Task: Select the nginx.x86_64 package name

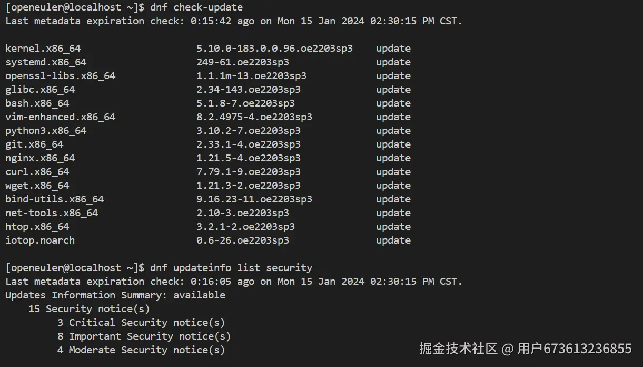Action: click(40, 158)
